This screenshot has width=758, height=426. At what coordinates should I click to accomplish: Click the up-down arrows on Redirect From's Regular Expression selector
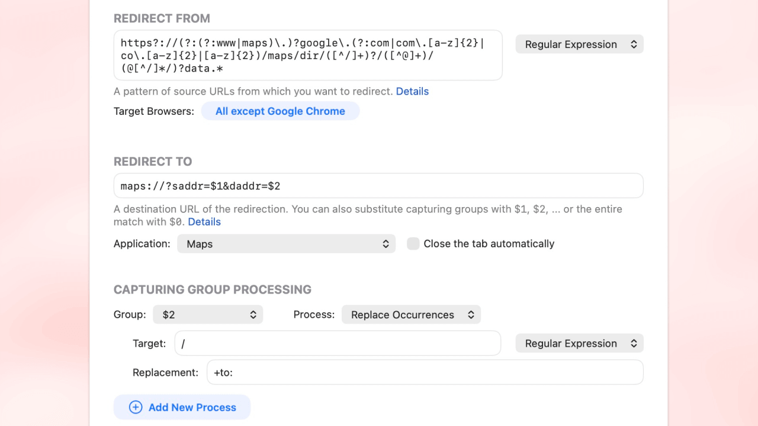coord(634,44)
